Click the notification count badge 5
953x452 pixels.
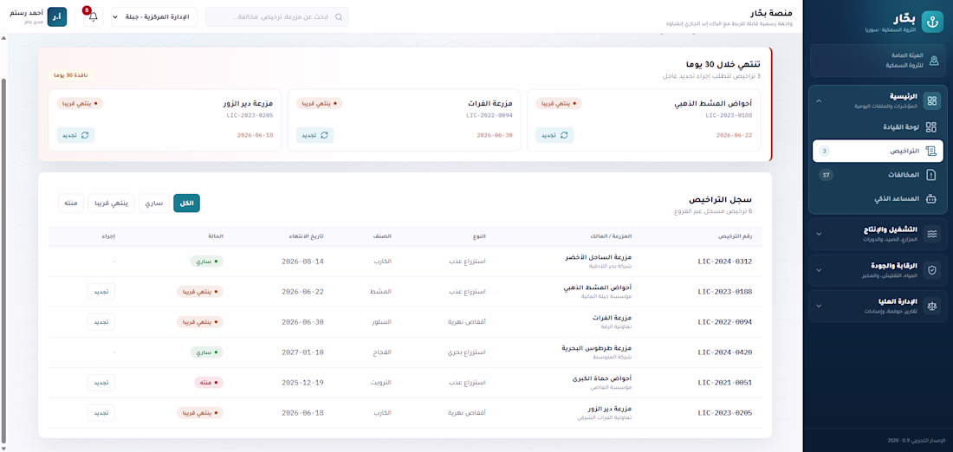pyautogui.click(x=87, y=10)
